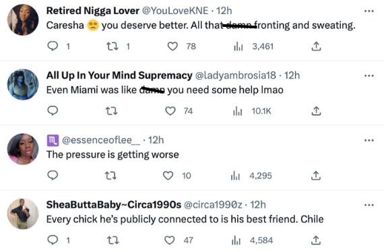This screenshot has width=384, height=252.
Task: Open the @essenceoflee__ profile handle
Action: click(101, 140)
